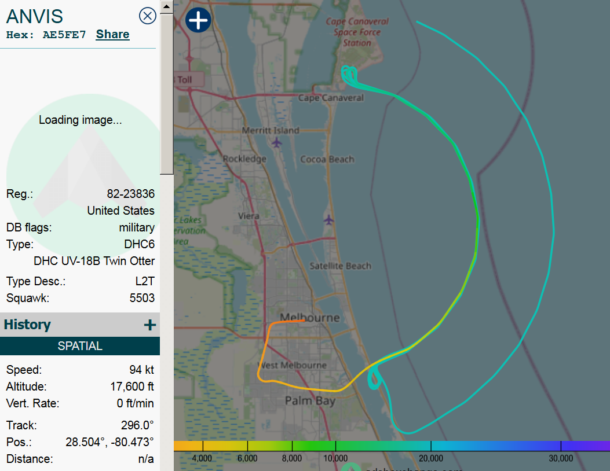
Task: Click the squawk code 5503
Action: (x=142, y=298)
